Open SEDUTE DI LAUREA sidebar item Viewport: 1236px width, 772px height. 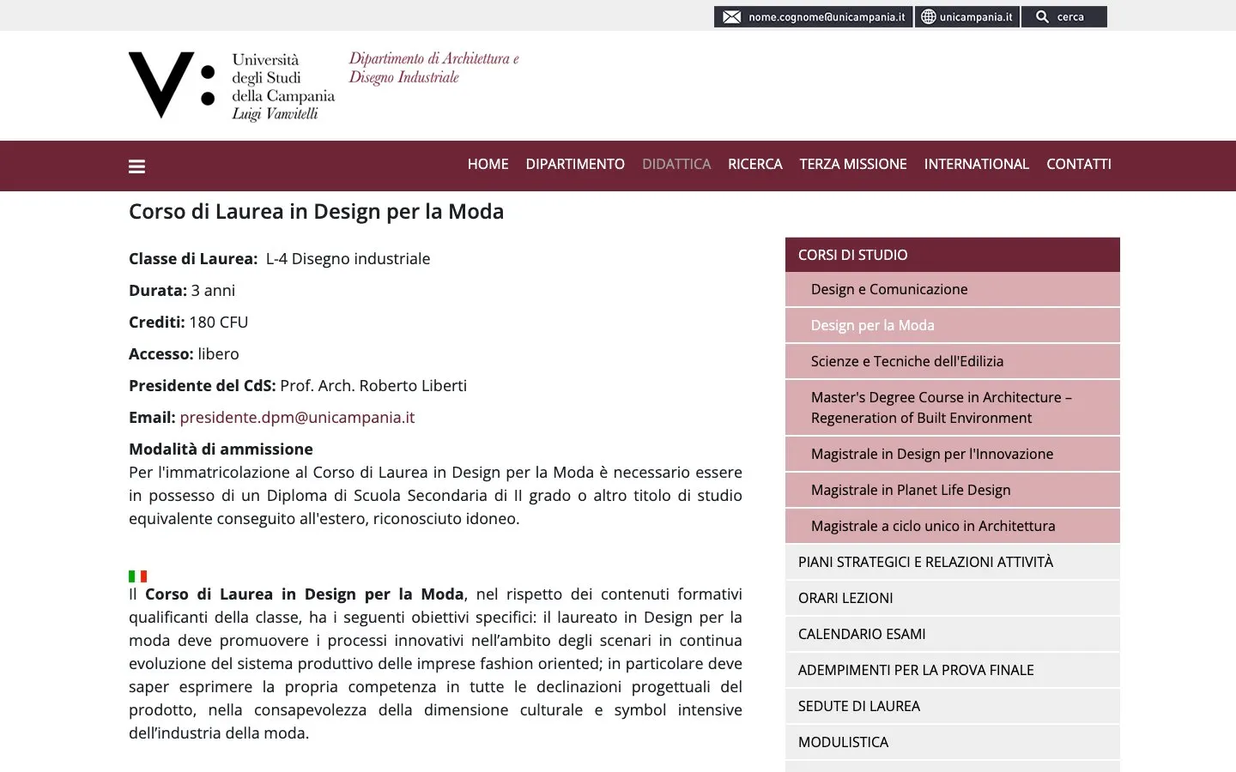(x=953, y=707)
